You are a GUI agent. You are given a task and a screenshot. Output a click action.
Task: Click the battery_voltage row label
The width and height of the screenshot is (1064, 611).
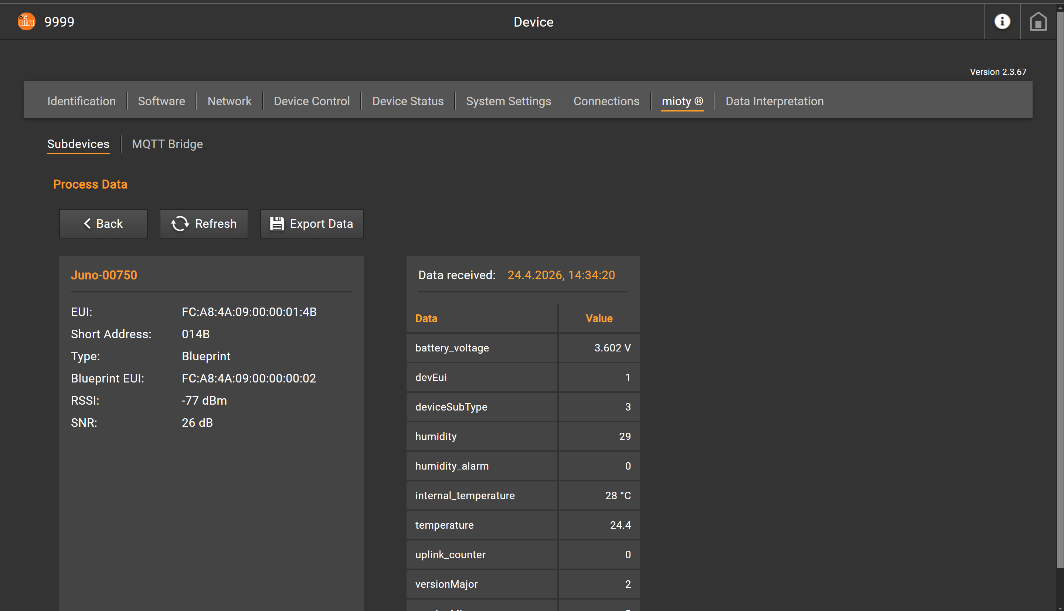[452, 348]
